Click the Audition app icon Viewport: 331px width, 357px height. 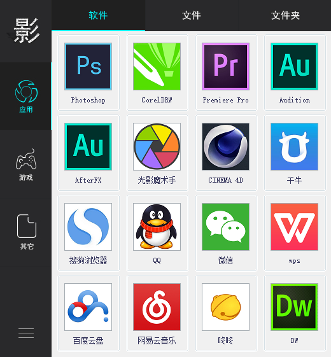[x=294, y=66]
